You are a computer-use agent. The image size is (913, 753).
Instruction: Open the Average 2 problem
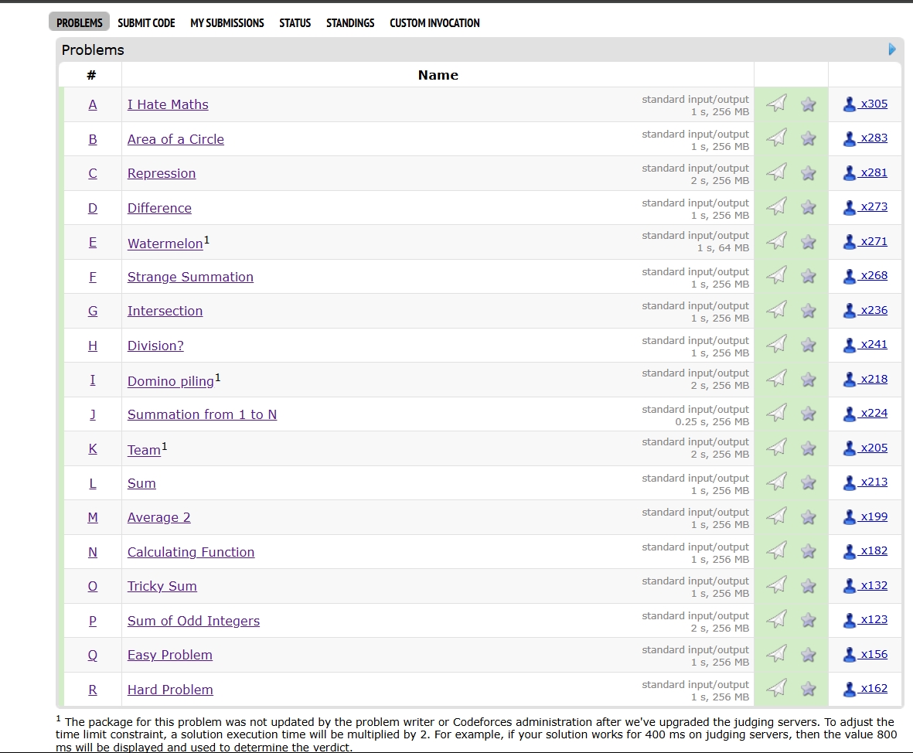pos(159,517)
